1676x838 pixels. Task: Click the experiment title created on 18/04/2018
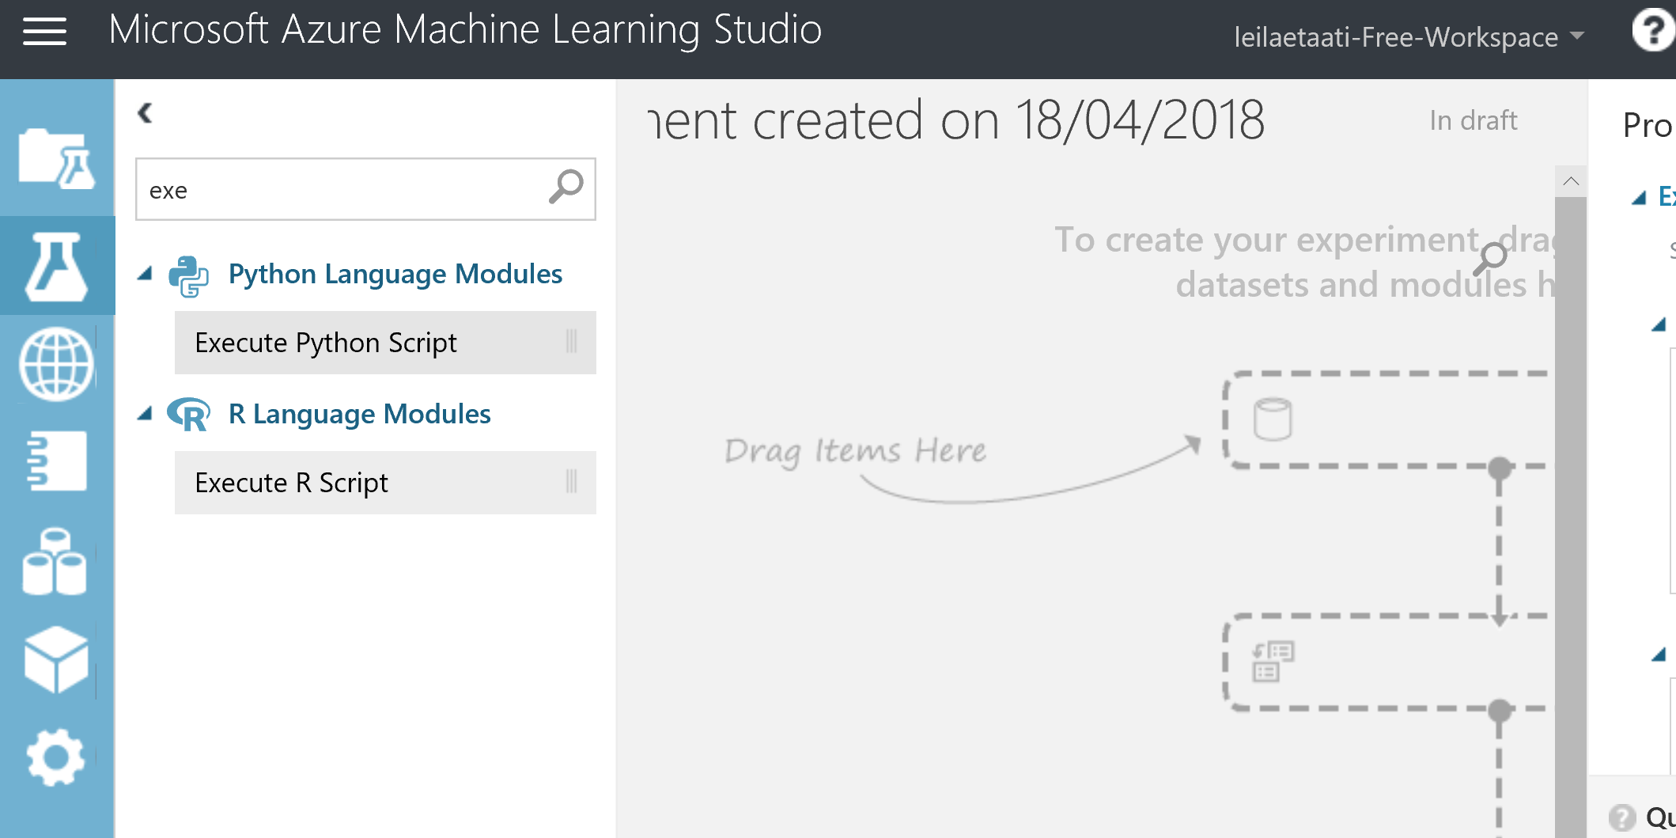955,120
